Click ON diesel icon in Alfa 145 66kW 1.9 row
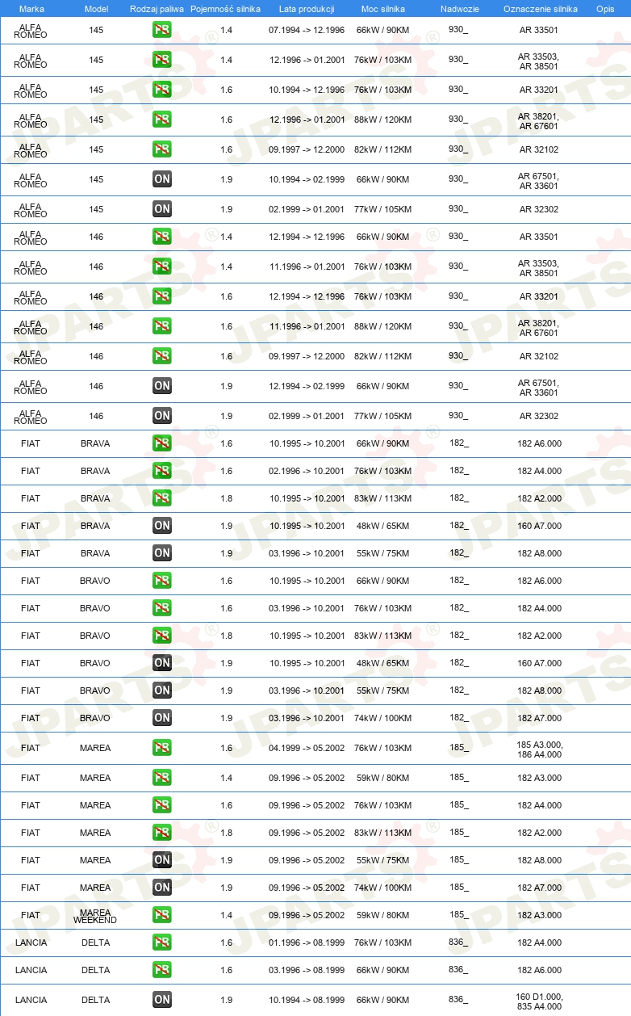The width and height of the screenshot is (631, 1016). (x=162, y=179)
